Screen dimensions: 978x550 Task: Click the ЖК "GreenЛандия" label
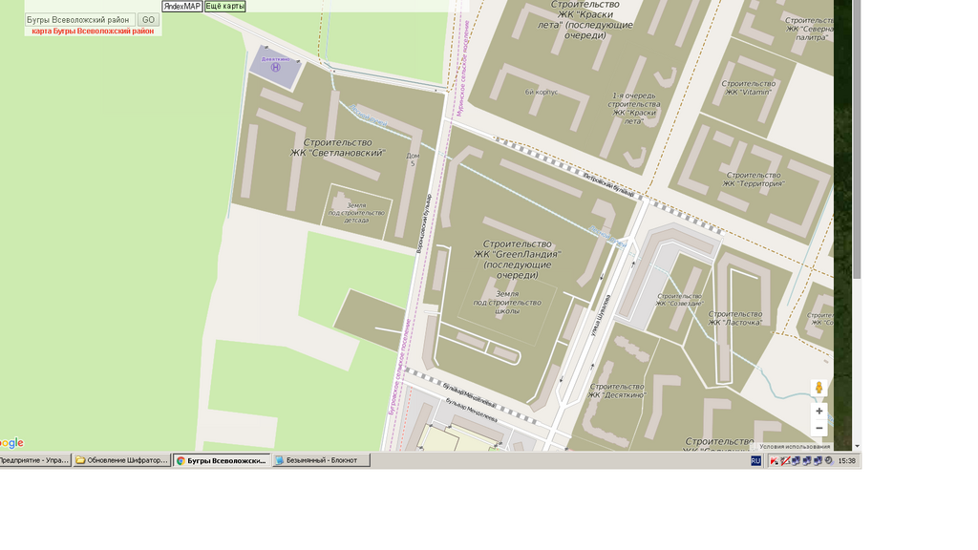click(517, 260)
